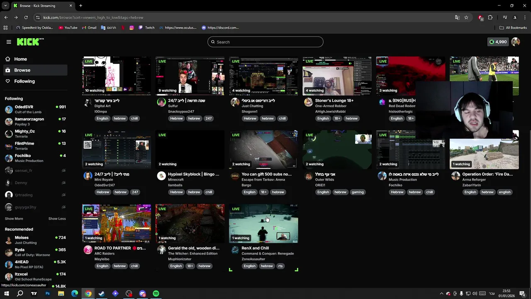Open the ROAD TO PARTNER stream thumbnail
This screenshot has width=531, height=299.
[x=117, y=223]
